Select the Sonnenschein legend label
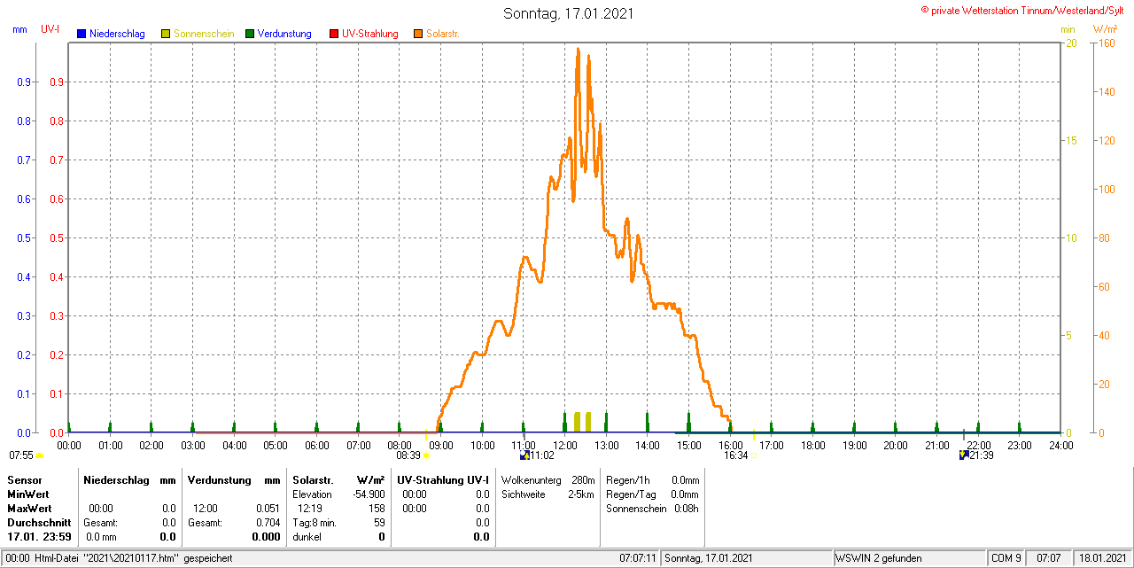Image resolution: width=1134 pixels, height=568 pixels. click(204, 34)
